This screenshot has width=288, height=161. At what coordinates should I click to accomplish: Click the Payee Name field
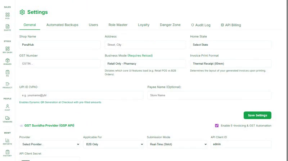209,95
